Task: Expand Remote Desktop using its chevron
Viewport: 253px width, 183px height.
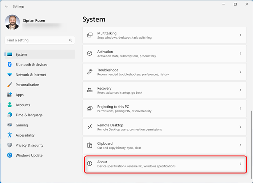Action: point(240,127)
